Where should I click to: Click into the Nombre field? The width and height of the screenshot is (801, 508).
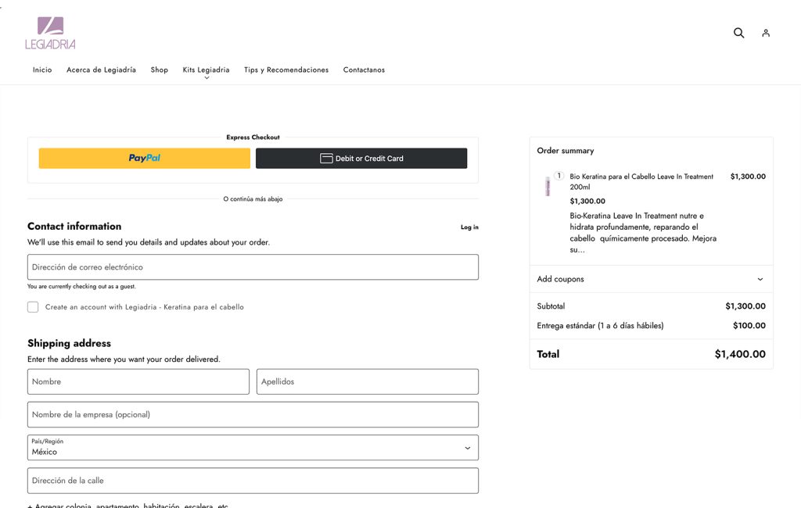click(x=138, y=382)
